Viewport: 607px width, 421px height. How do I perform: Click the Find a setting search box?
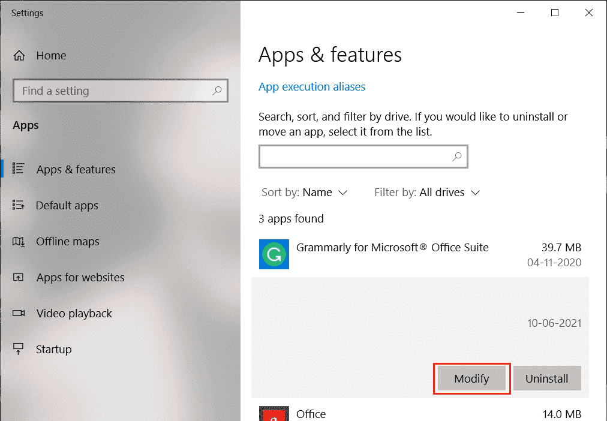pos(108,91)
